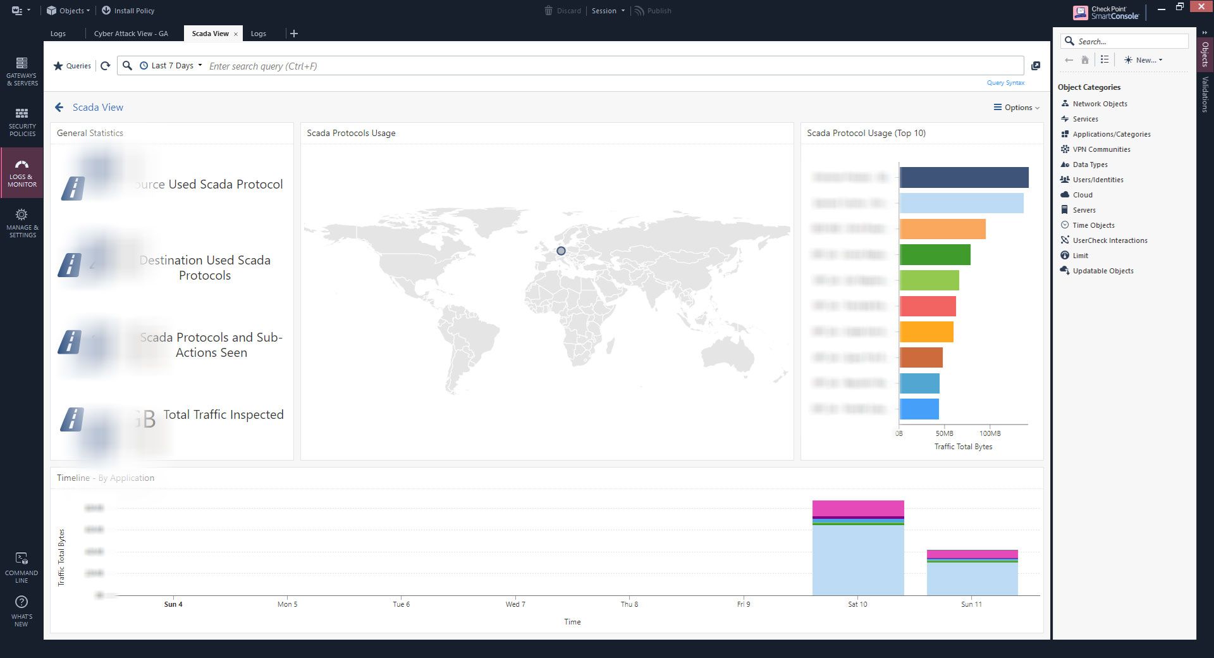
Task: Click Destination Used Scada Protocols statistic icon
Action: tap(70, 264)
